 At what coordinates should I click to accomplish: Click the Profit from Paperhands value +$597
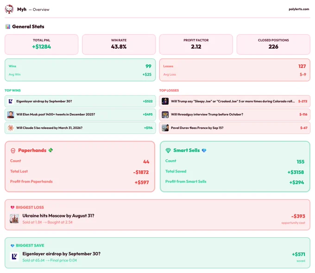click(142, 182)
